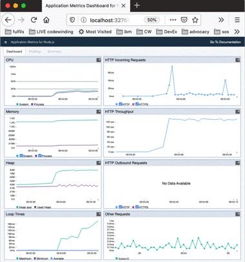This screenshot has height=262, width=245.
Task: Click the Other Requests panel title
Action: [x=117, y=214]
